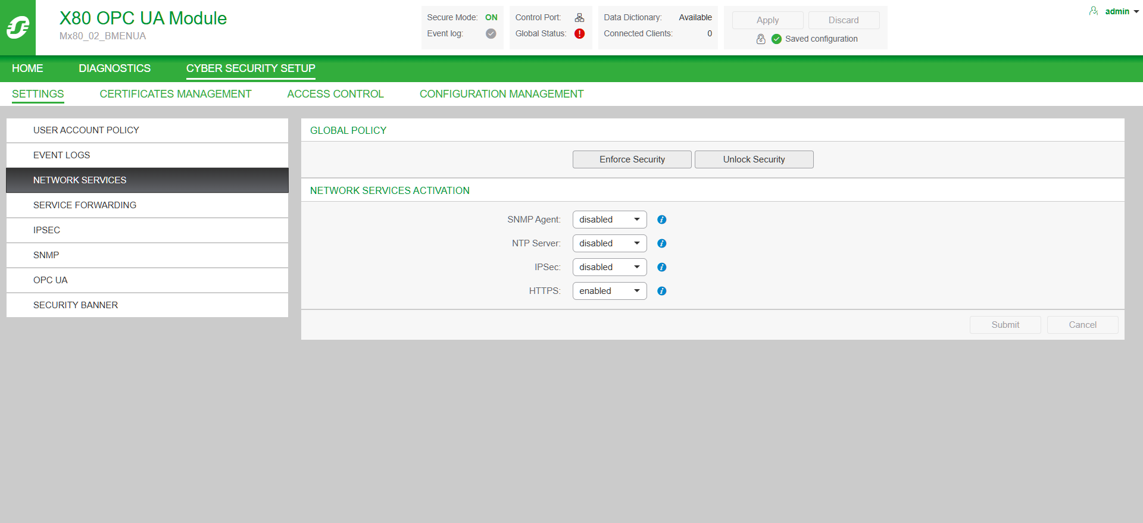Open SERVICE FORWARDING settings

click(x=147, y=205)
